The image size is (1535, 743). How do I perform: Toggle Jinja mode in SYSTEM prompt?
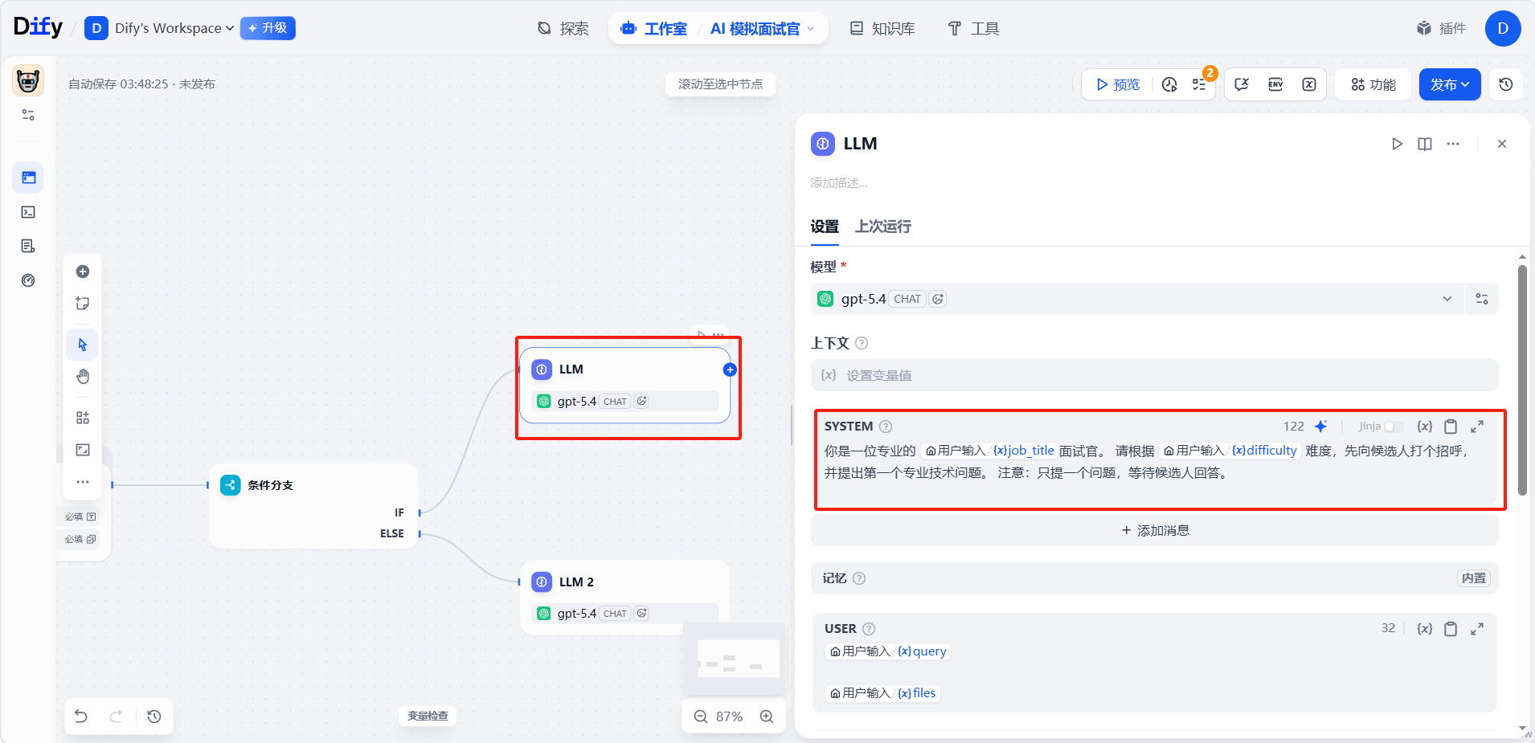tap(1394, 427)
